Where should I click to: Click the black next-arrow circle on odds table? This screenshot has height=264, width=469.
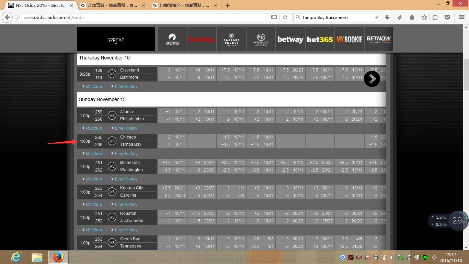[x=372, y=79]
